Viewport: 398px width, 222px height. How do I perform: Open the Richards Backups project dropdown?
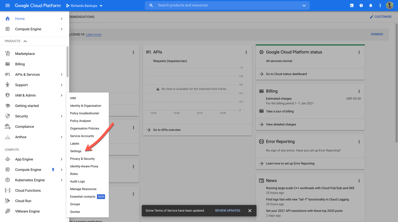point(84,6)
